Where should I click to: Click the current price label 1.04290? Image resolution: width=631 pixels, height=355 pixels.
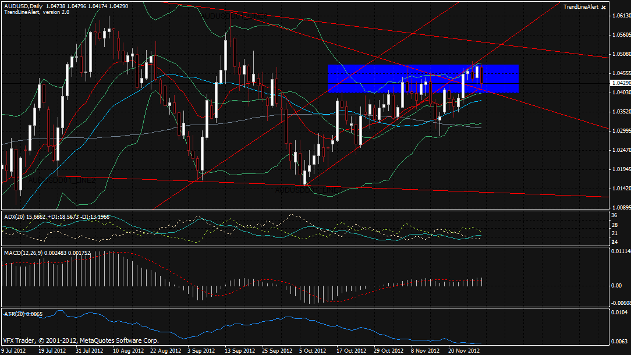tap(620, 83)
